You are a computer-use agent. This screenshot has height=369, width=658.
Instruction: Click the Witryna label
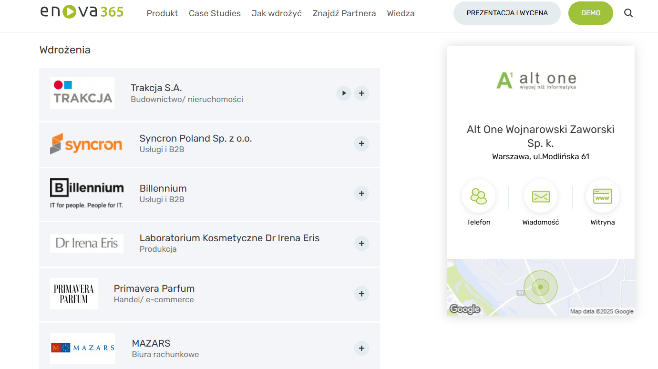603,222
